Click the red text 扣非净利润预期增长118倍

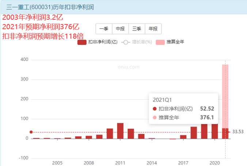[x=43, y=36]
